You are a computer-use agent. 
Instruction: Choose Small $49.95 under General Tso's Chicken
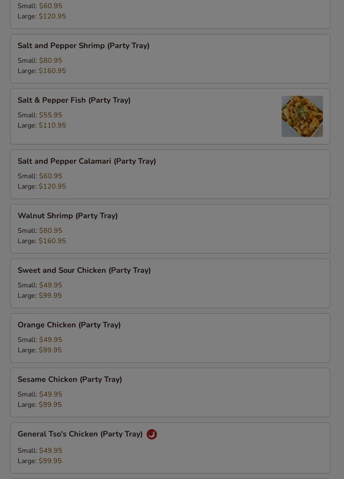click(x=40, y=451)
